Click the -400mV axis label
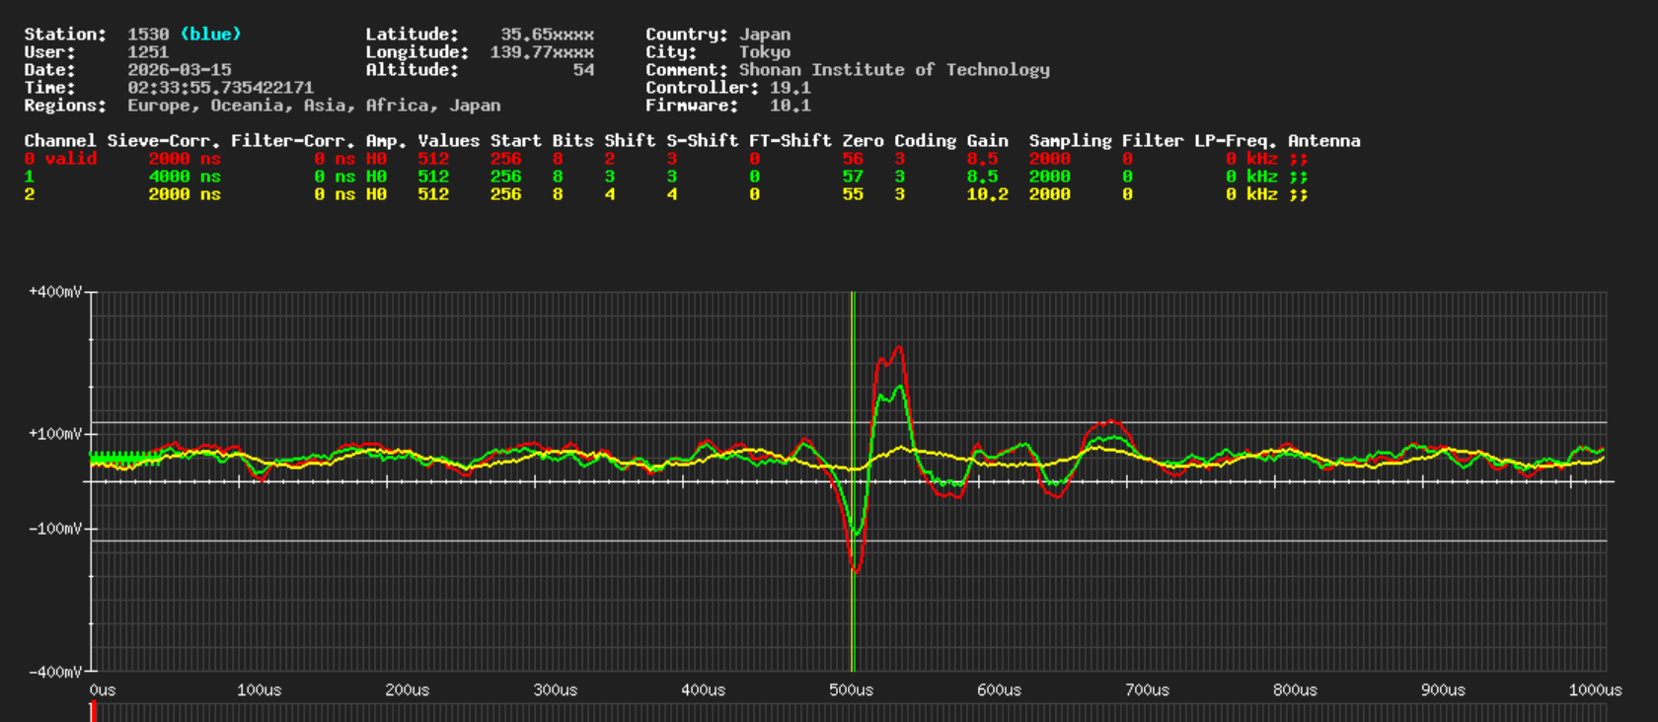 point(55,672)
